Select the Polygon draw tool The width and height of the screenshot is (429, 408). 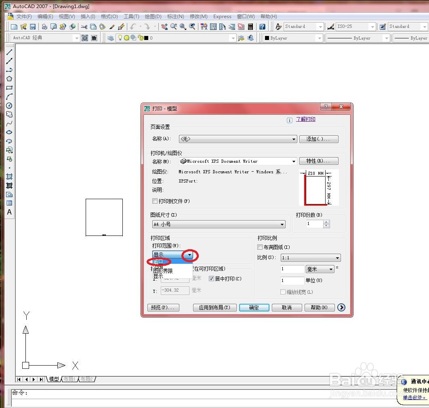[x=9, y=79]
